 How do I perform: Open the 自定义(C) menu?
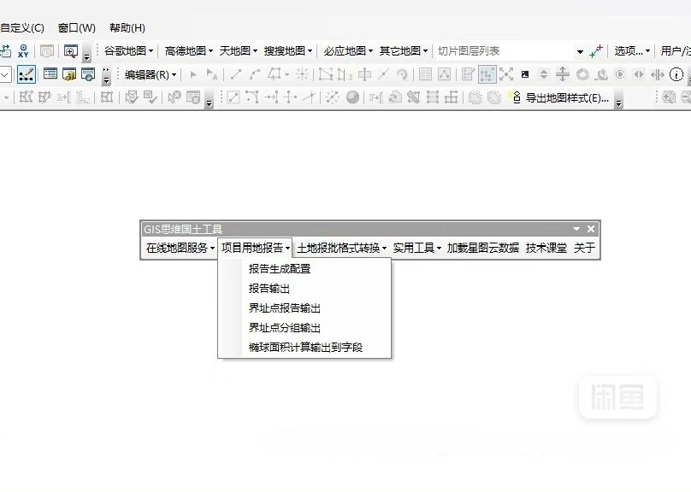pyautogui.click(x=22, y=28)
